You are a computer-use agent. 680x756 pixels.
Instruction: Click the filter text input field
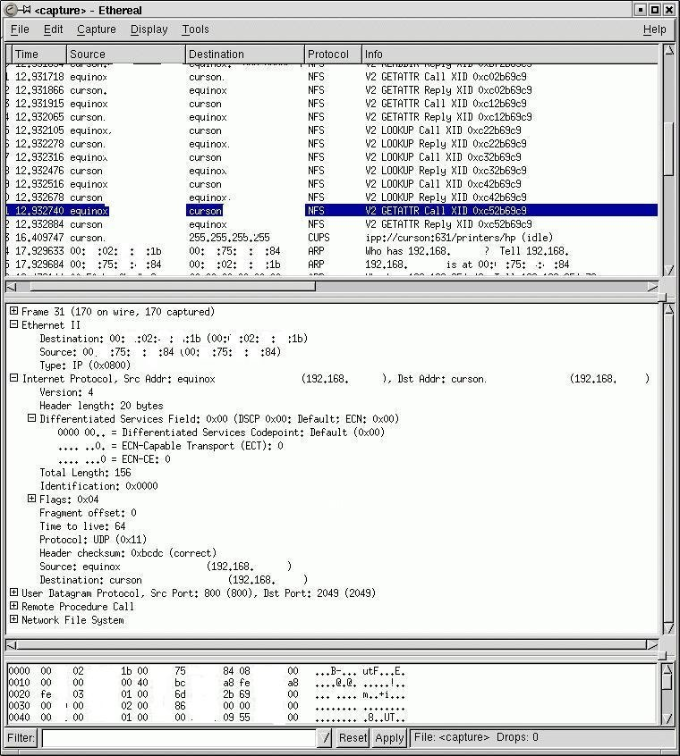(x=179, y=738)
